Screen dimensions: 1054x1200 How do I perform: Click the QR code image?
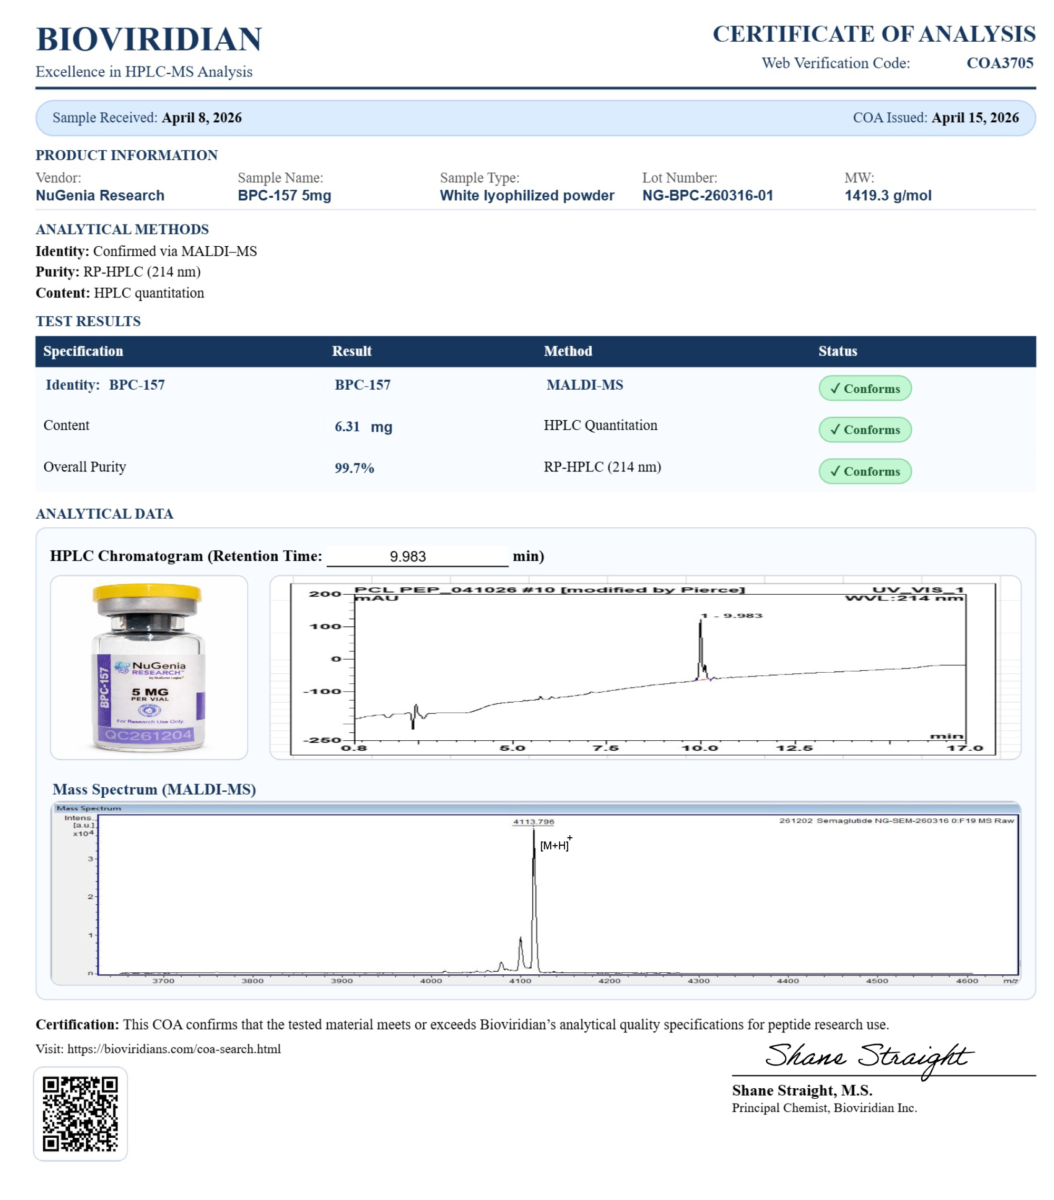point(80,1113)
